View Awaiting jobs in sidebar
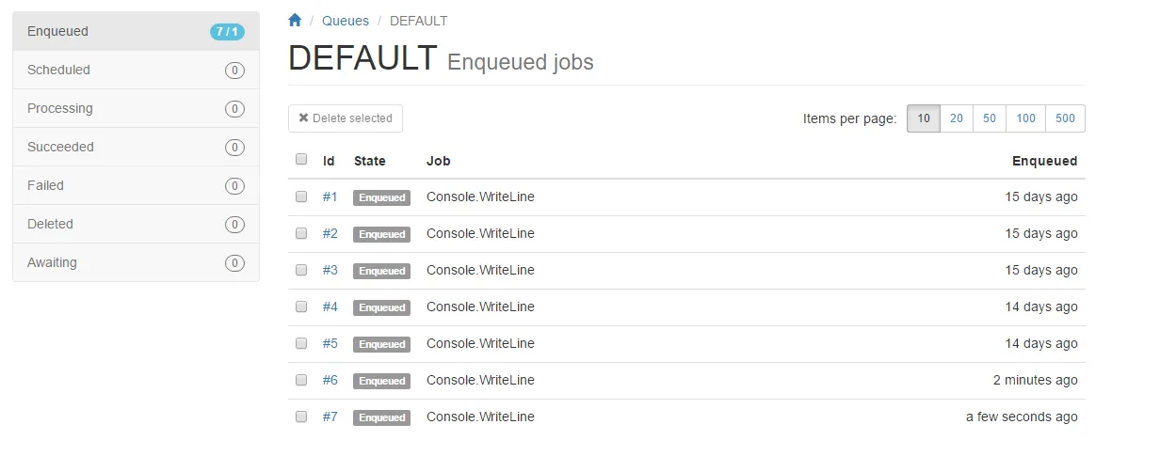The image size is (1160, 456). [x=136, y=262]
